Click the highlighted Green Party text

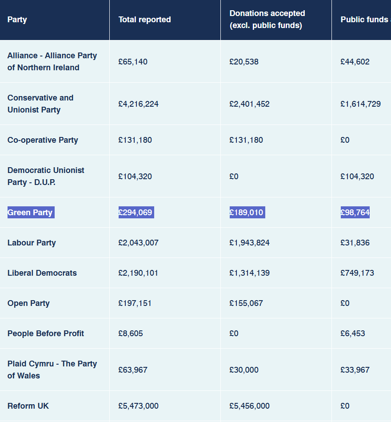click(30, 213)
